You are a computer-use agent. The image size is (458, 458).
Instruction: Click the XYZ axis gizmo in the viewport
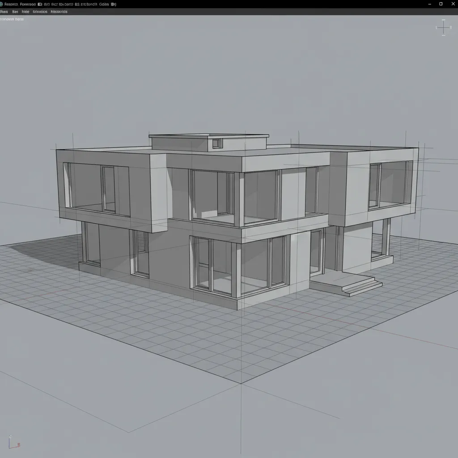pyautogui.click(x=14, y=442)
